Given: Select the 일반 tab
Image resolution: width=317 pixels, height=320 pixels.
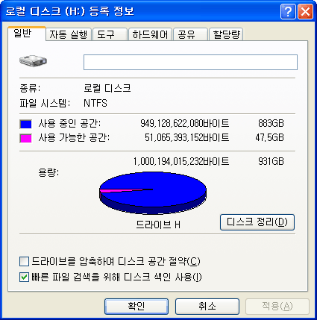Looking at the screenshot, I should [27, 34].
